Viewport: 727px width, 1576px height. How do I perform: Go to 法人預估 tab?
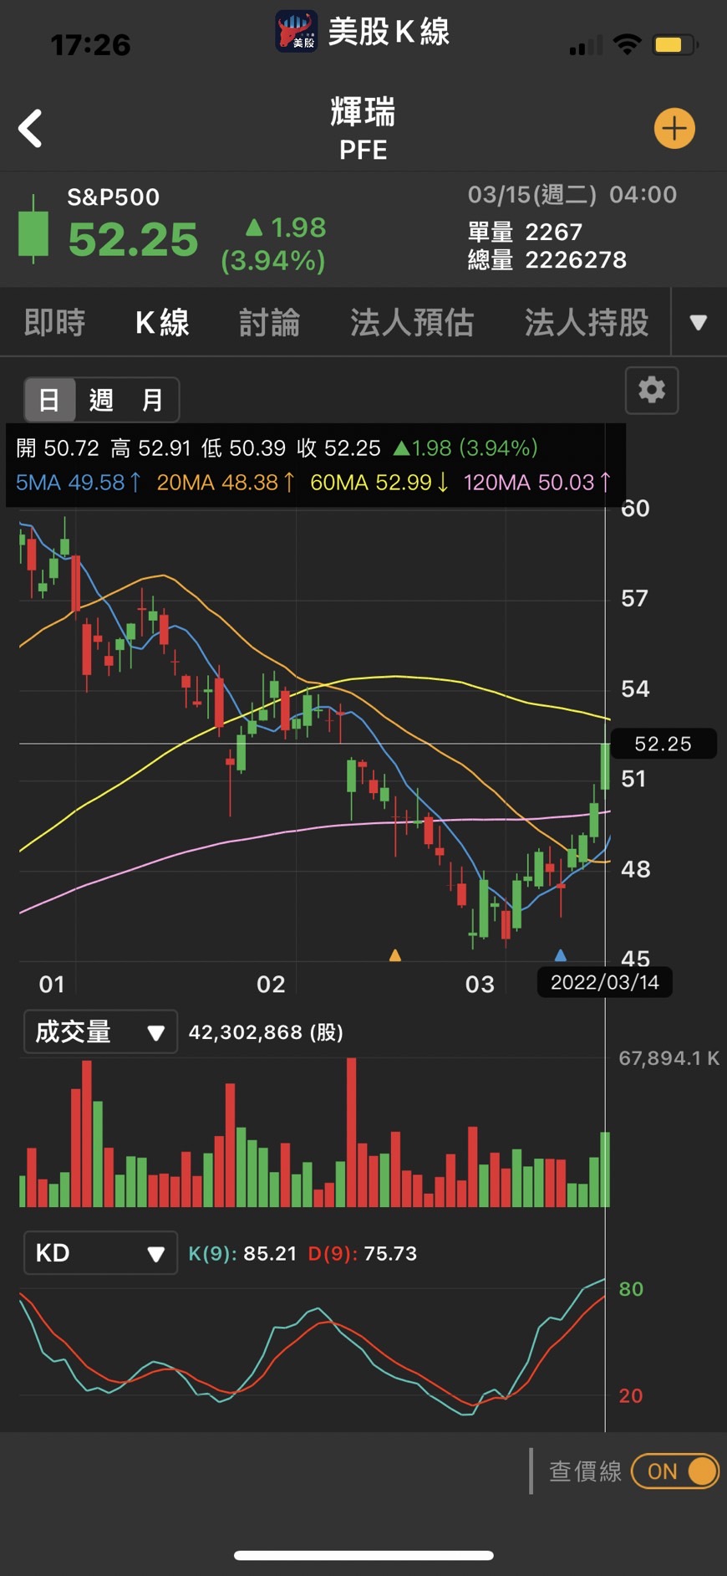(412, 323)
